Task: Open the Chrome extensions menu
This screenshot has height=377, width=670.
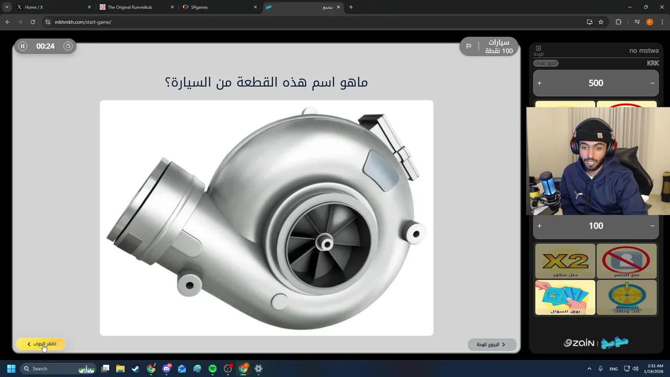Action: [x=619, y=22]
